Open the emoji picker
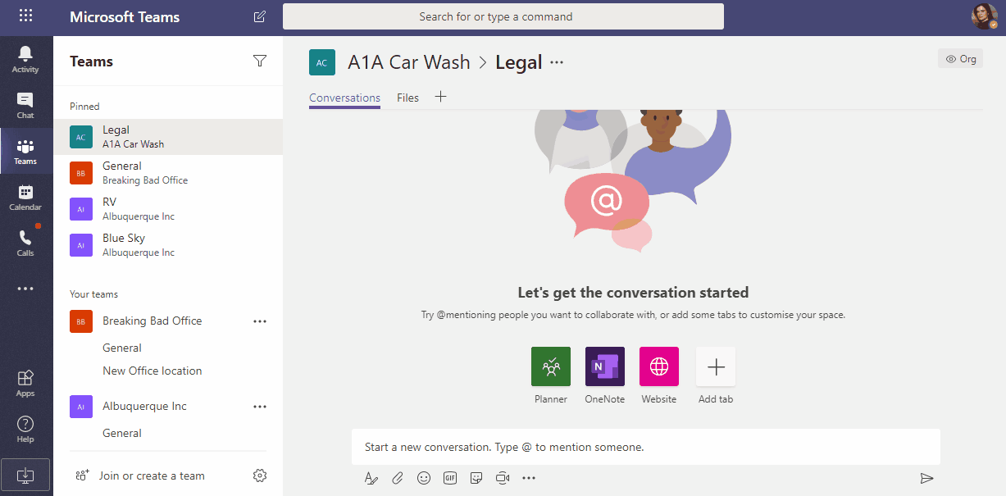 click(x=424, y=478)
